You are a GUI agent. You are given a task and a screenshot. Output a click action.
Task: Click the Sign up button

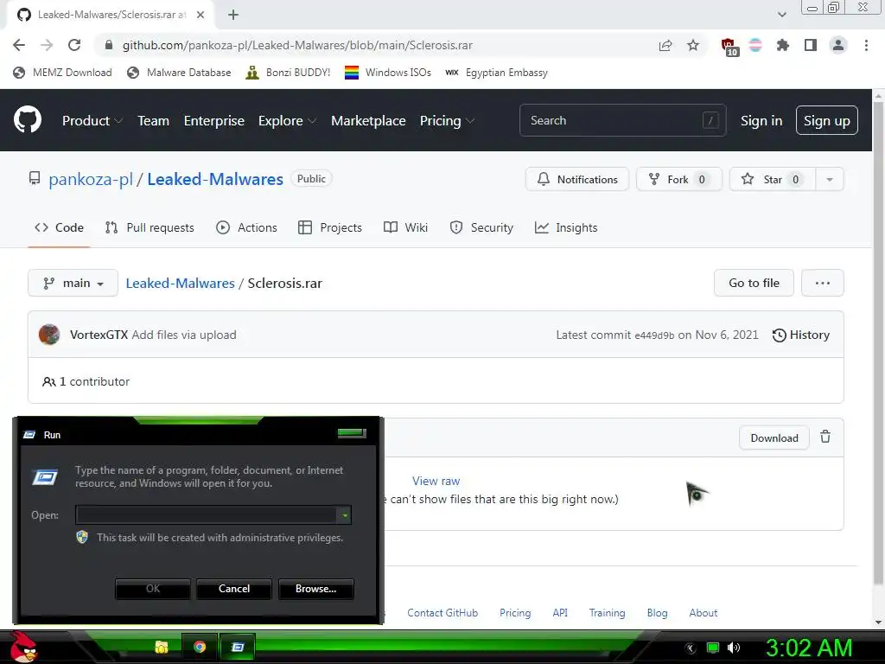coord(827,120)
